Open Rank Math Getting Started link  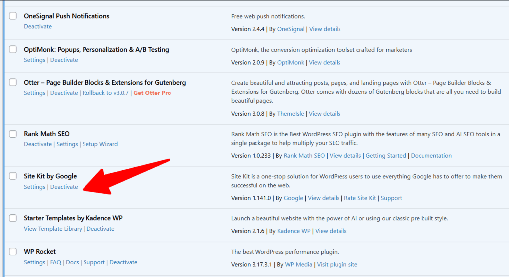[x=386, y=156]
